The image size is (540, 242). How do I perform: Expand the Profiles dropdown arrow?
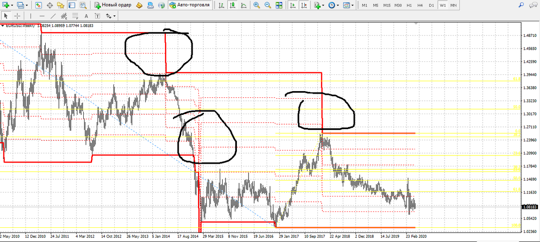tap(27, 5)
